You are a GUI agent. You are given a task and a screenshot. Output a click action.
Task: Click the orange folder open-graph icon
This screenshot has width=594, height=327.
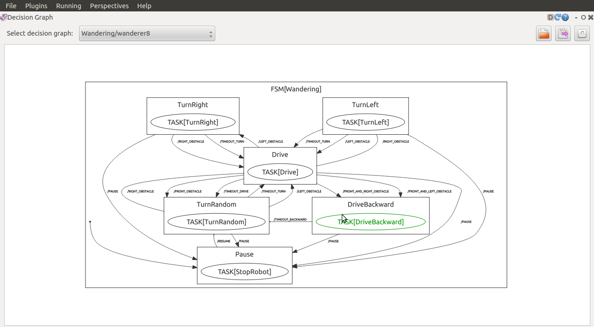(544, 33)
